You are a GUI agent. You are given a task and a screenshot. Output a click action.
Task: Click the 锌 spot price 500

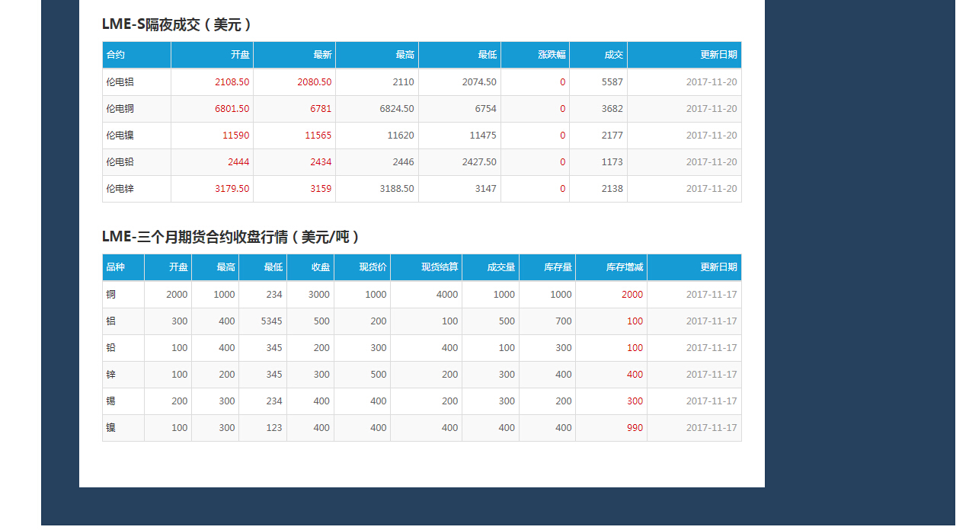click(379, 374)
